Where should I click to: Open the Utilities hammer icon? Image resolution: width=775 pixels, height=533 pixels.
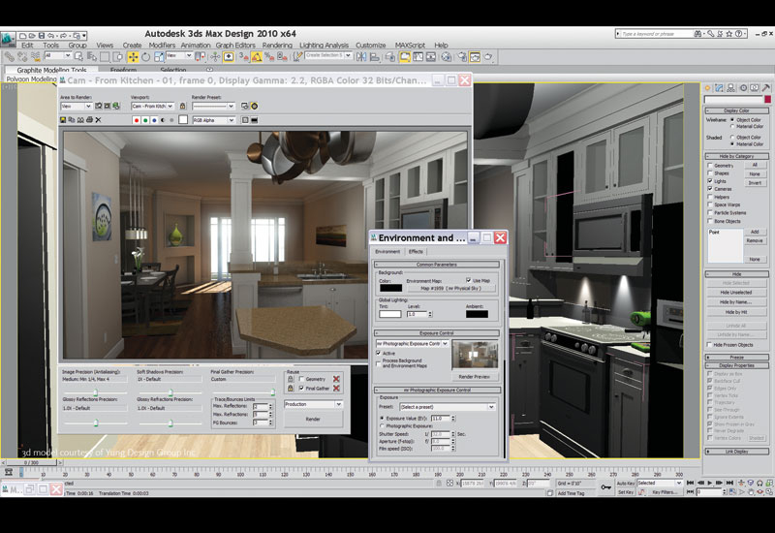click(x=765, y=88)
